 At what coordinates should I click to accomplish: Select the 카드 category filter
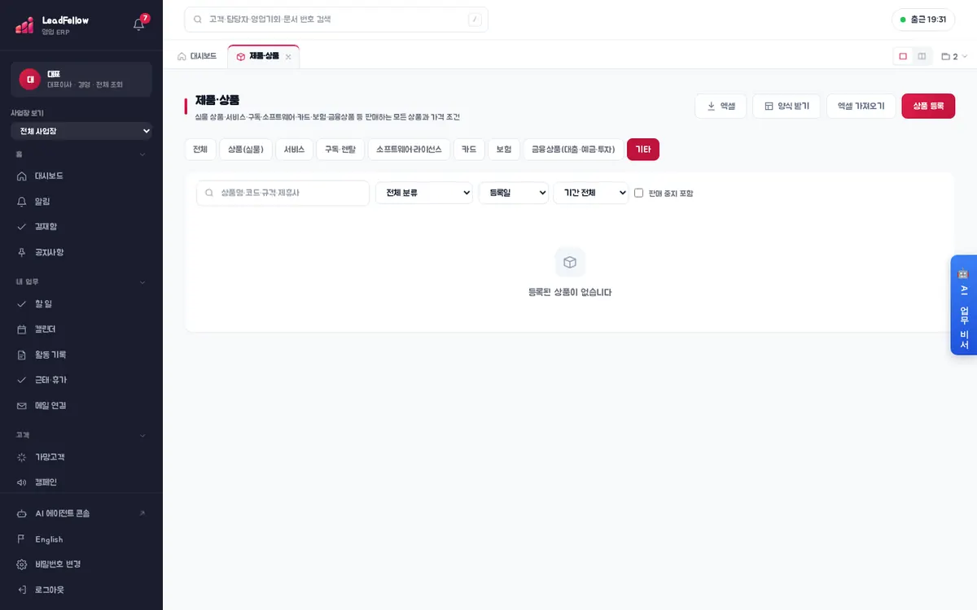[469, 149]
